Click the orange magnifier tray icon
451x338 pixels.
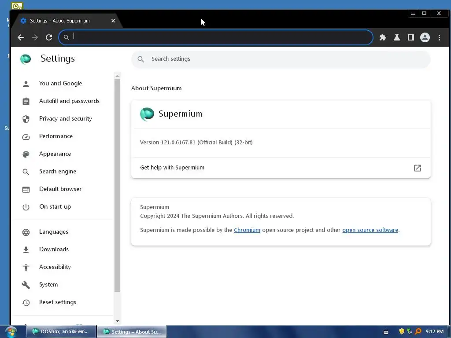click(x=418, y=331)
